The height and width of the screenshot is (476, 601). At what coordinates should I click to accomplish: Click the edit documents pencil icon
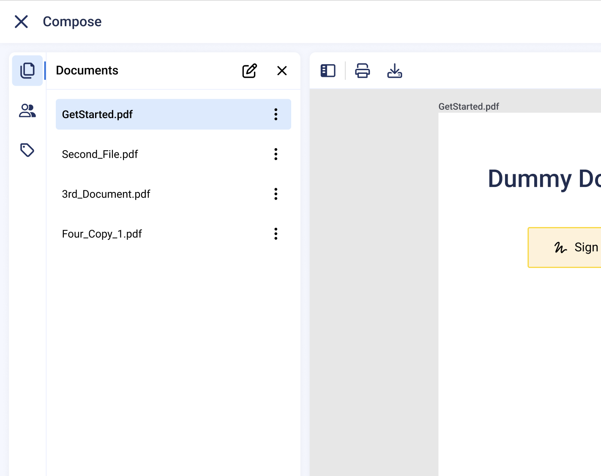click(x=249, y=71)
